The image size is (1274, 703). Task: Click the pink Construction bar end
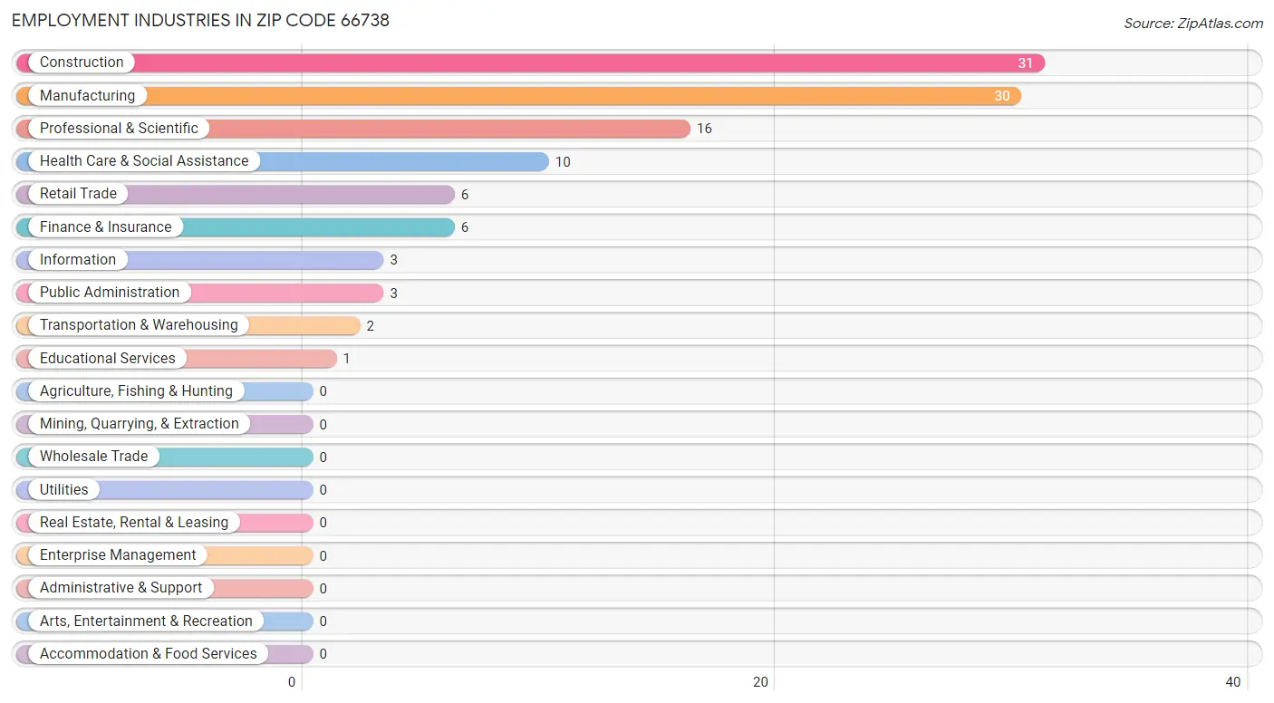tap(1036, 63)
